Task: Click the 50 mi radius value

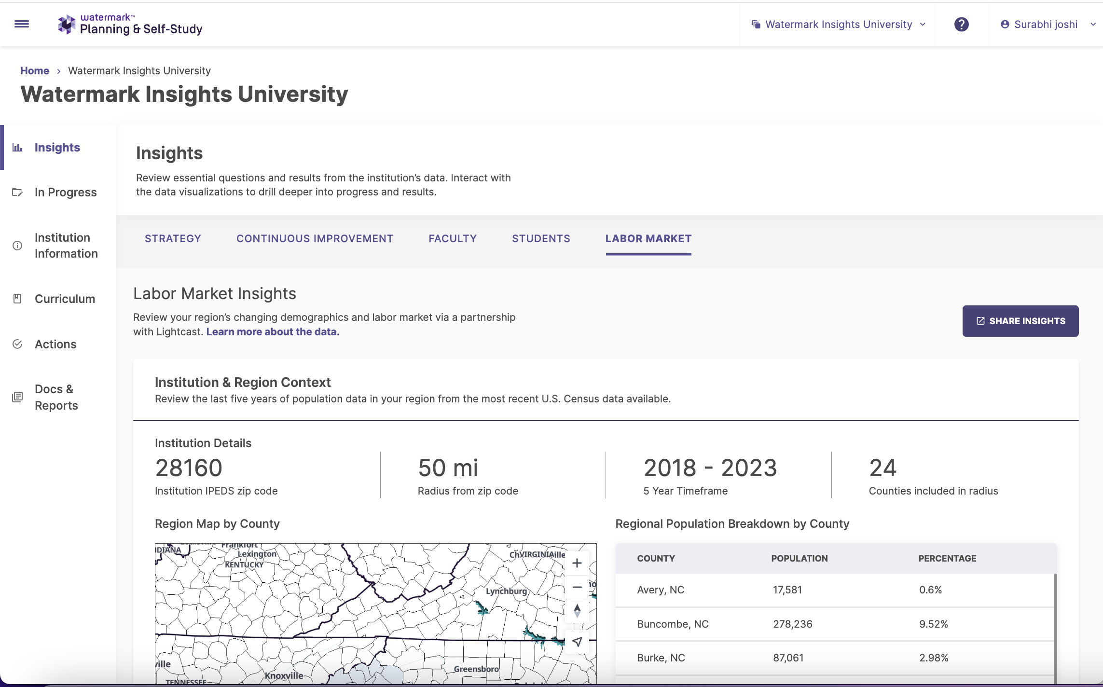Action: 448,468
